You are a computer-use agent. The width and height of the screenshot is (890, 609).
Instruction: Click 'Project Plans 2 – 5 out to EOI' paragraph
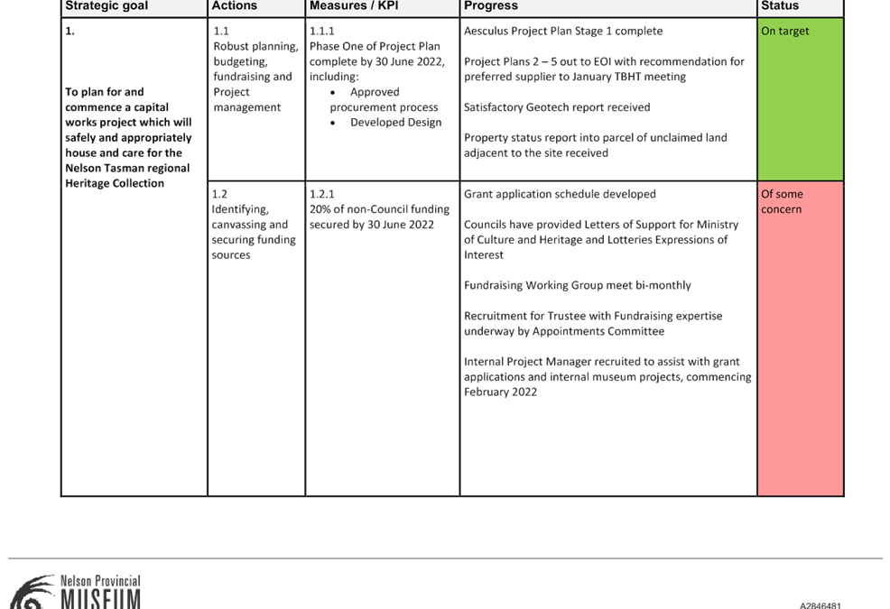604,69
